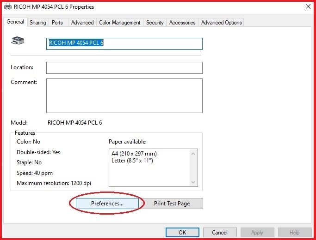316x240 pixels.
Task: Click Print Test Page button
Action: (172, 204)
